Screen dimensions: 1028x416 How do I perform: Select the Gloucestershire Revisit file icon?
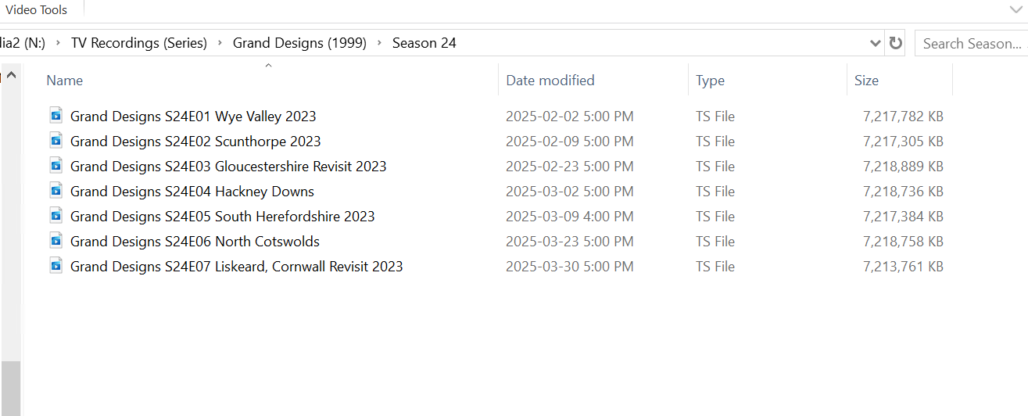(x=56, y=166)
